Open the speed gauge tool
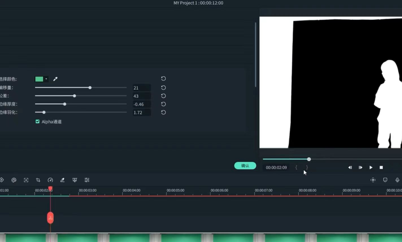This screenshot has height=242, width=402. click(x=50, y=180)
